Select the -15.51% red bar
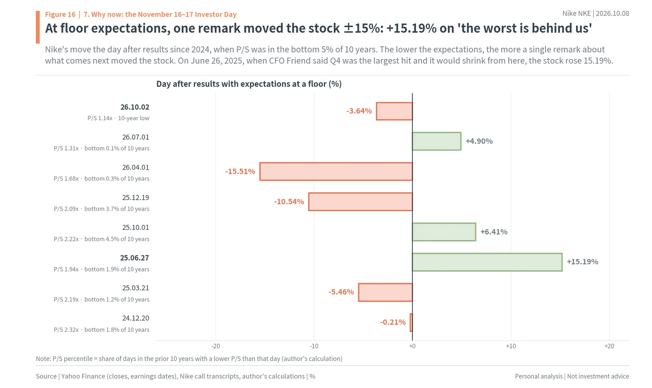This screenshot has width=652, height=388. [336, 172]
